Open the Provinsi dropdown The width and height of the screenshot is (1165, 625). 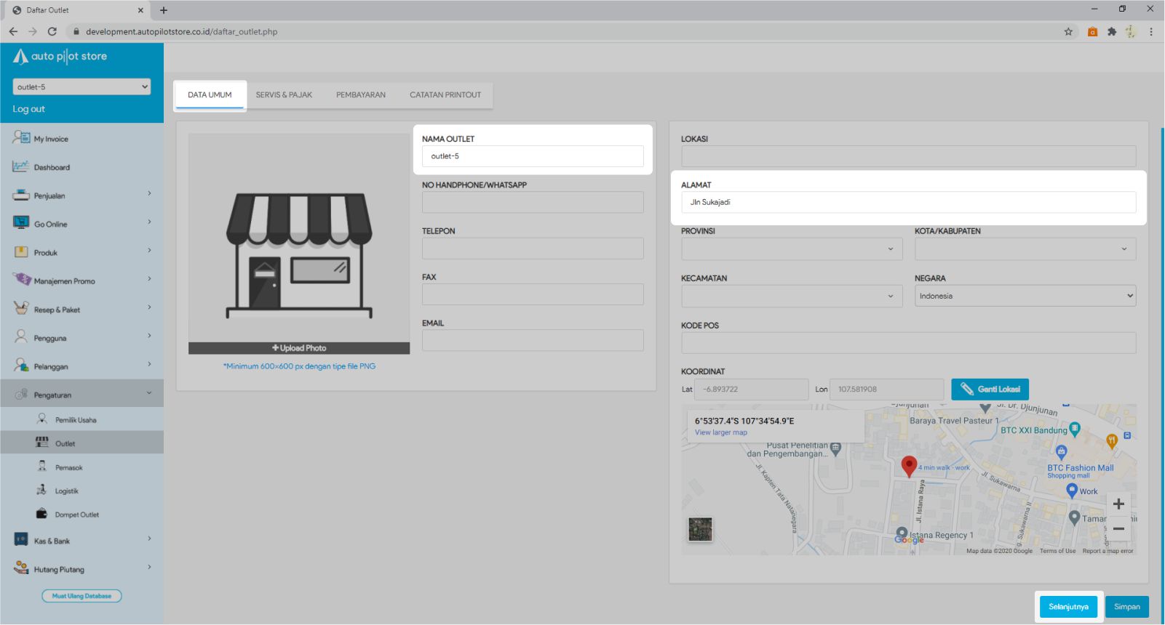tap(792, 249)
